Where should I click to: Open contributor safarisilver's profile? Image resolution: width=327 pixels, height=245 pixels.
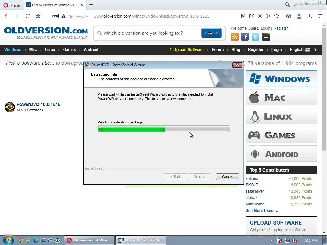click(255, 191)
